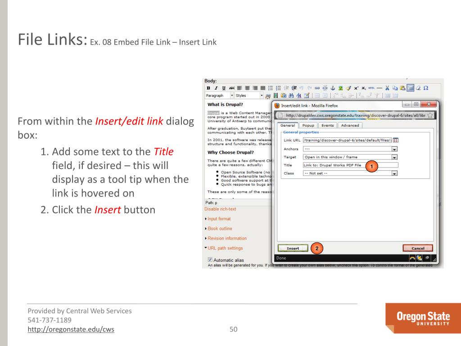This screenshot has height=346, width=461.
Task: Switch to the Popup tab
Action: pyautogui.click(x=308, y=125)
